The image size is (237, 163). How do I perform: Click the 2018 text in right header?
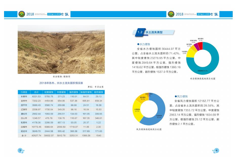tap(180, 14)
